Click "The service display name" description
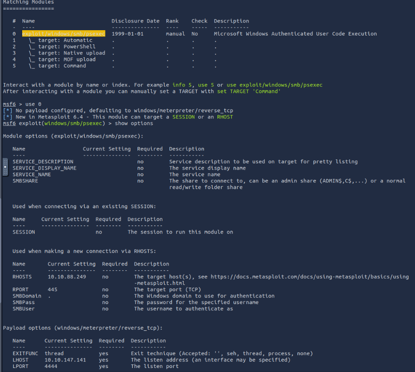Viewport: 415px width, 372px height. coord(208,168)
